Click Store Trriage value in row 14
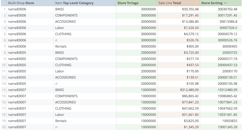Screen dimensions: 242x130 pyautogui.click(x=148, y=90)
